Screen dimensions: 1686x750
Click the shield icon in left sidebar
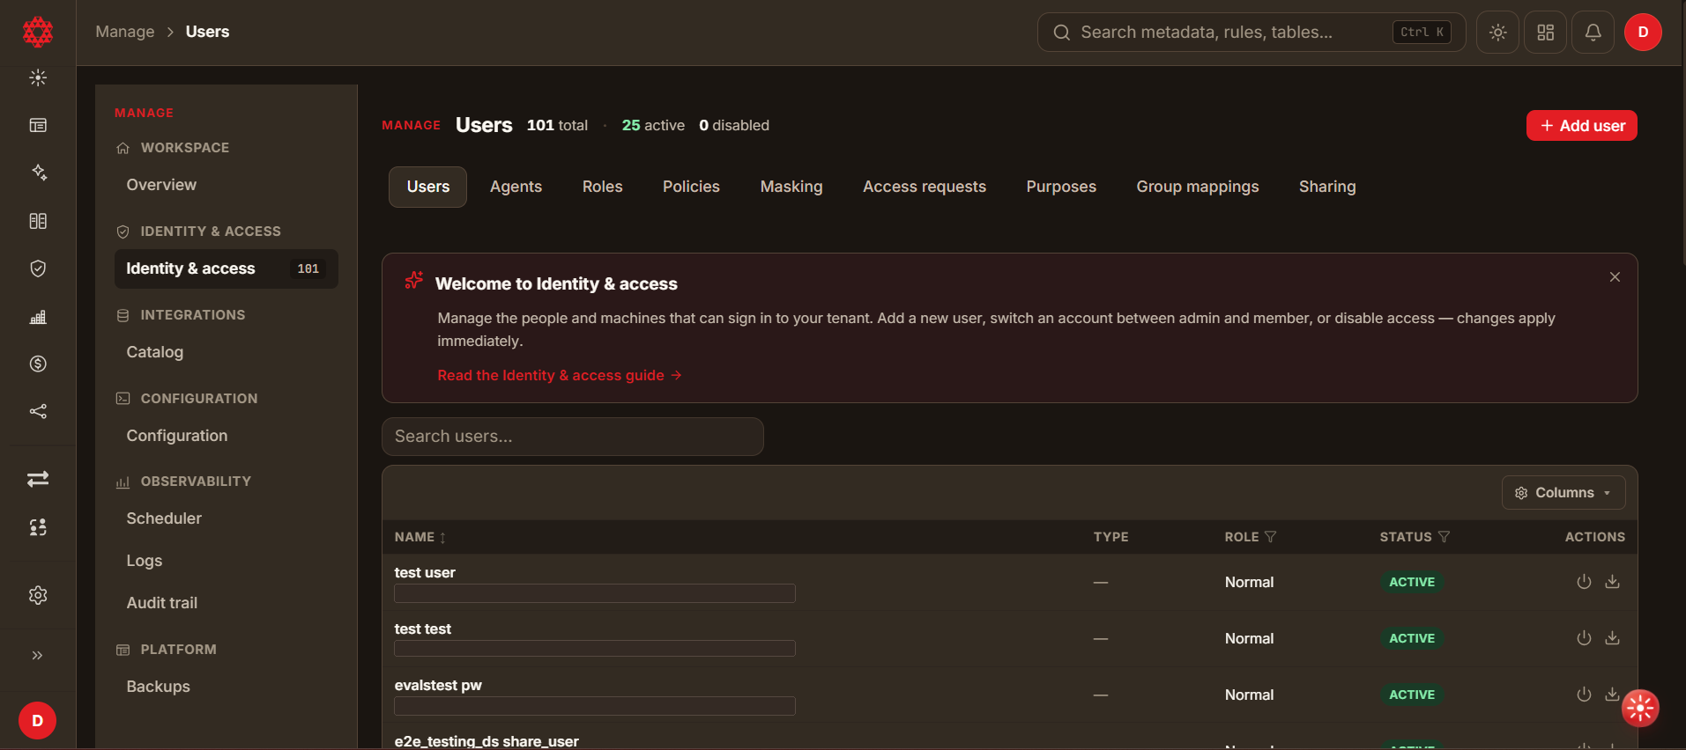(38, 268)
